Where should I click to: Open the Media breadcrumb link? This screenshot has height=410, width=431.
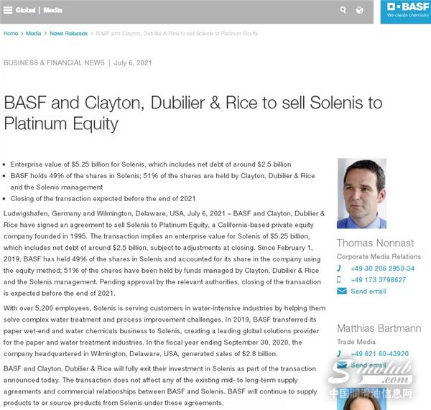[x=33, y=34]
